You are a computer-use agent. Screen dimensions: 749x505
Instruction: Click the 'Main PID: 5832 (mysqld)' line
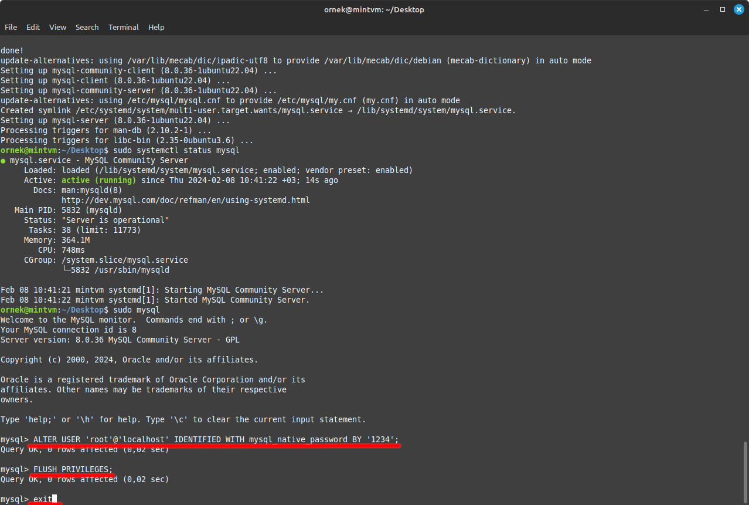pyautogui.click(x=69, y=210)
